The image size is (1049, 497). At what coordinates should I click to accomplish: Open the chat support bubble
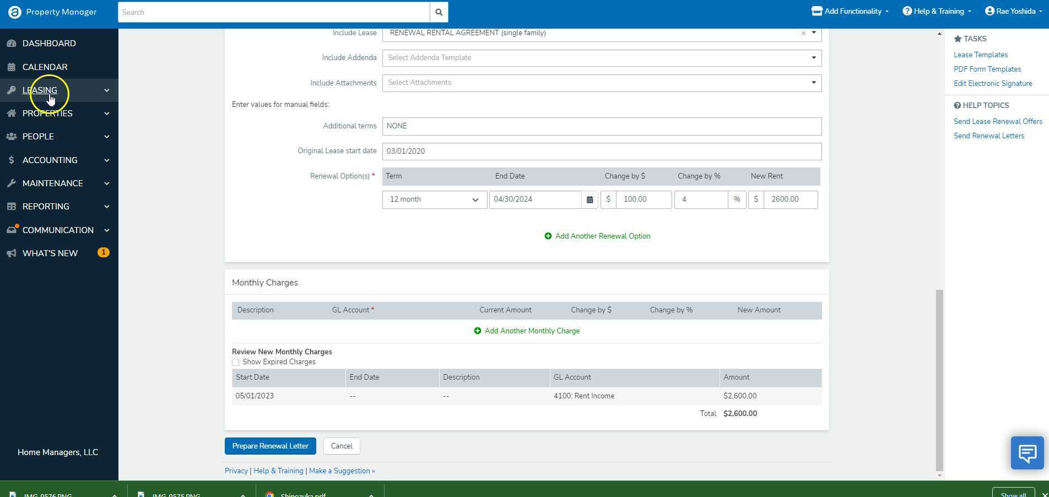(x=1026, y=452)
